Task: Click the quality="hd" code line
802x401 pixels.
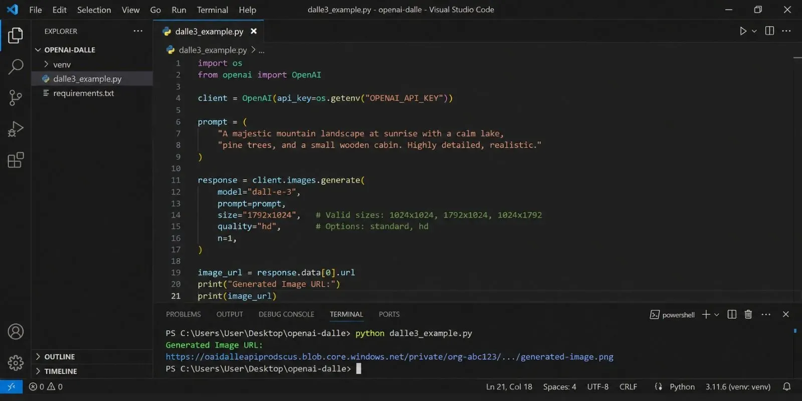Action: pos(249,226)
